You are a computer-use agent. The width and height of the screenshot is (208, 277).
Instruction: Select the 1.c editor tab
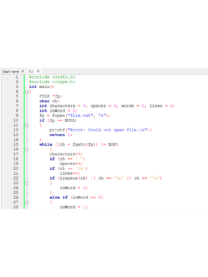(x=31, y=71)
